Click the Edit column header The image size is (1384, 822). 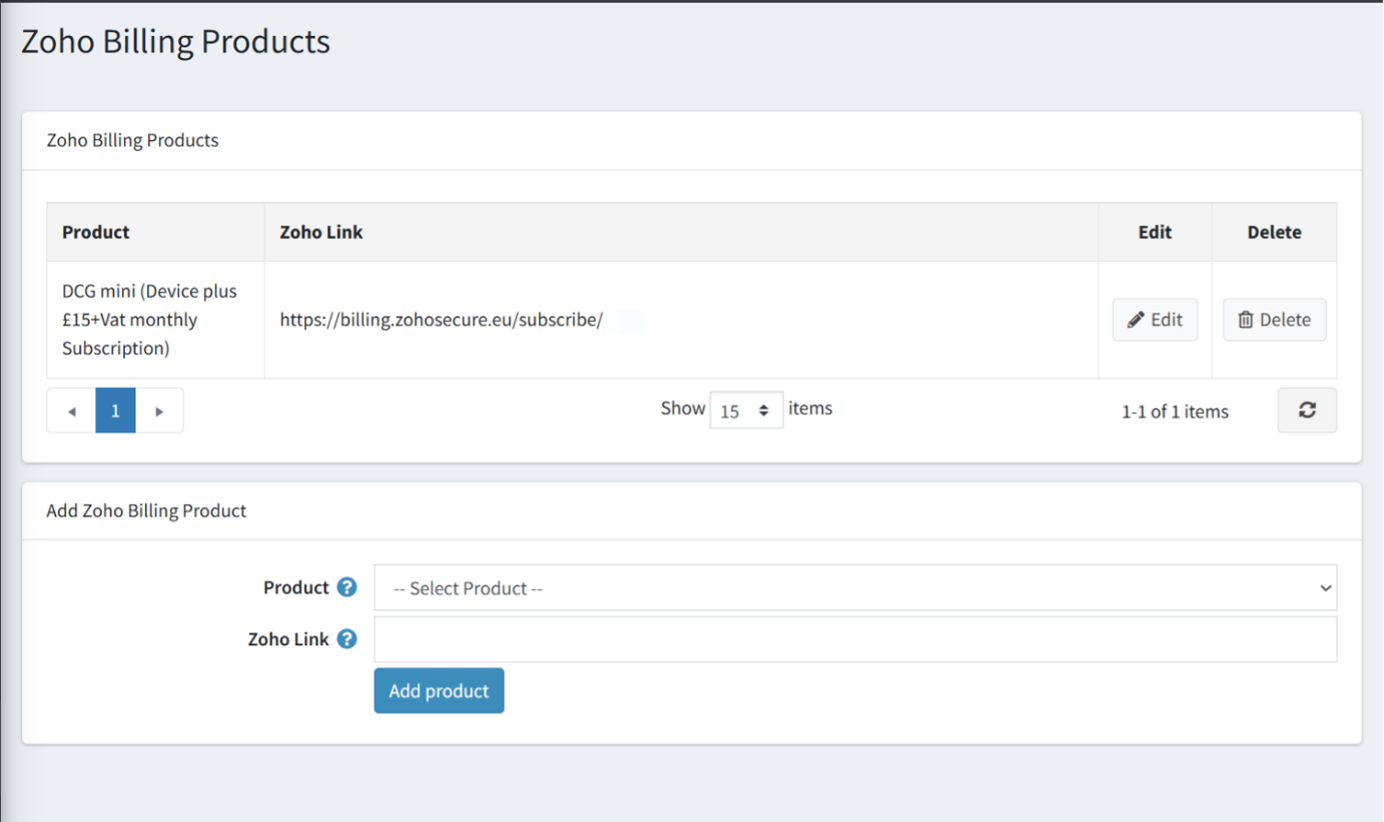coord(1155,232)
